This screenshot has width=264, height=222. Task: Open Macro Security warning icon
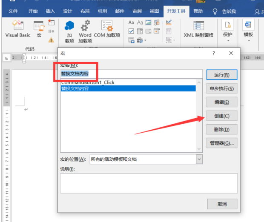52,40
